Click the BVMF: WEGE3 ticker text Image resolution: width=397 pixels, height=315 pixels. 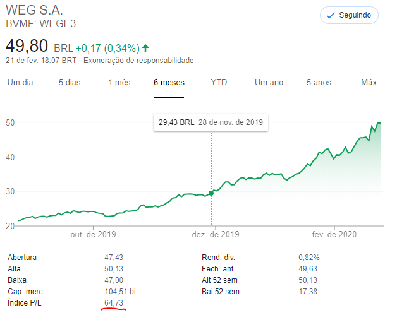40,23
